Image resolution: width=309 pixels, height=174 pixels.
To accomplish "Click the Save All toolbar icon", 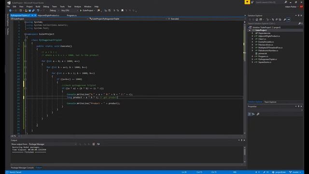I will [x=33, y=11].
